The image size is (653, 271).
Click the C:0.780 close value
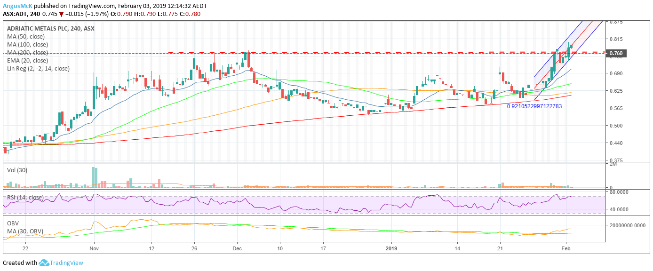[189, 14]
